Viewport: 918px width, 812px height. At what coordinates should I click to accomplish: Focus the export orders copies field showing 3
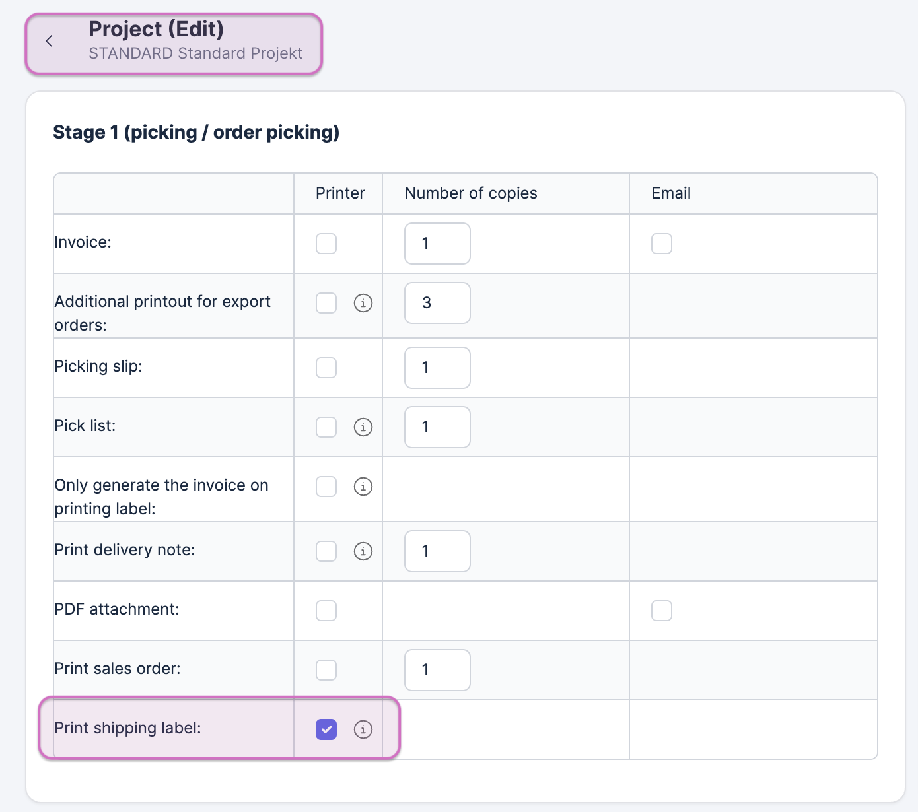pyautogui.click(x=437, y=303)
